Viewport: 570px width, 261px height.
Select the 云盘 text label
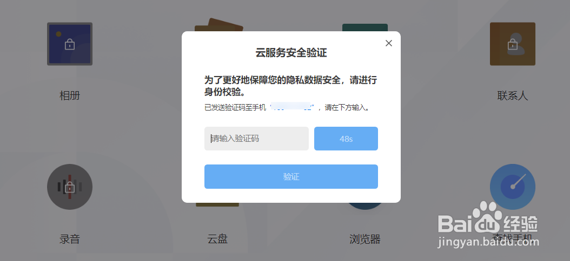pyautogui.click(x=217, y=239)
